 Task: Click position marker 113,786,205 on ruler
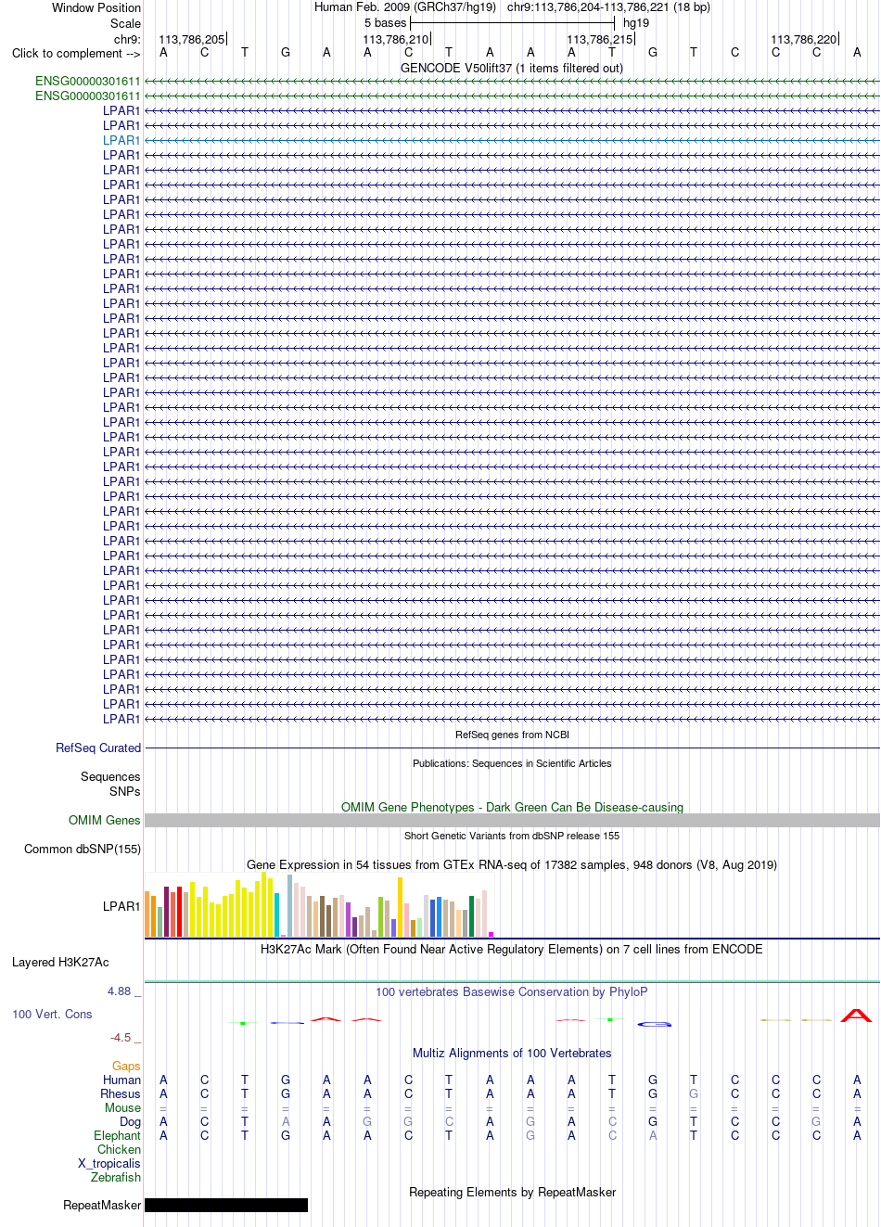click(192, 39)
